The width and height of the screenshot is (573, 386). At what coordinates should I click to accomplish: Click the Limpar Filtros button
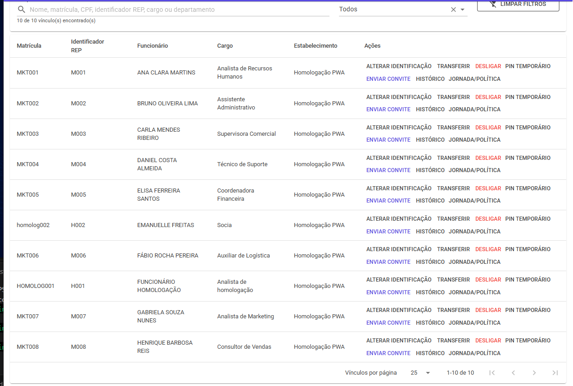[x=518, y=5]
